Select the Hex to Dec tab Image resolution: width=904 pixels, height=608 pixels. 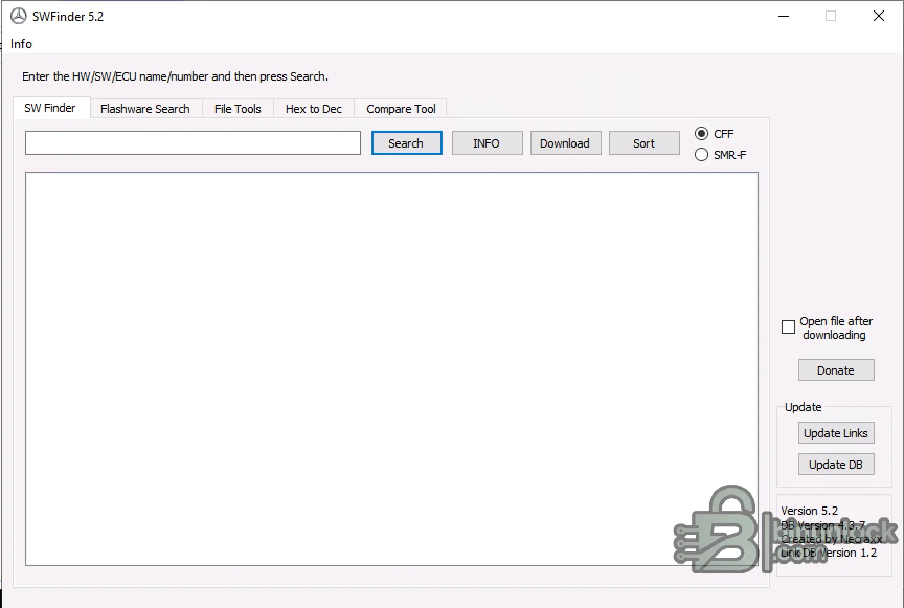(x=313, y=108)
